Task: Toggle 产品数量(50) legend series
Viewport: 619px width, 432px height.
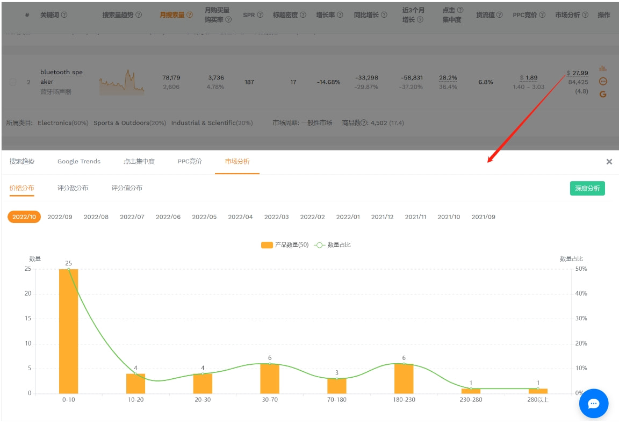Action: click(285, 245)
